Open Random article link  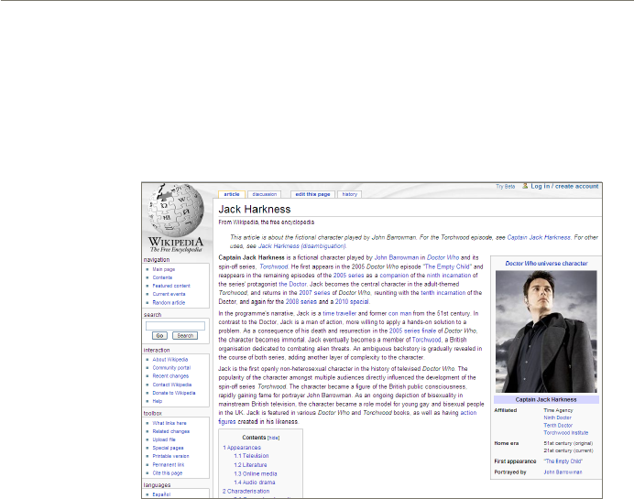tap(169, 303)
